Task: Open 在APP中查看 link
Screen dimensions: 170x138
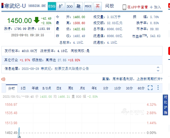Action: click(137, 7)
